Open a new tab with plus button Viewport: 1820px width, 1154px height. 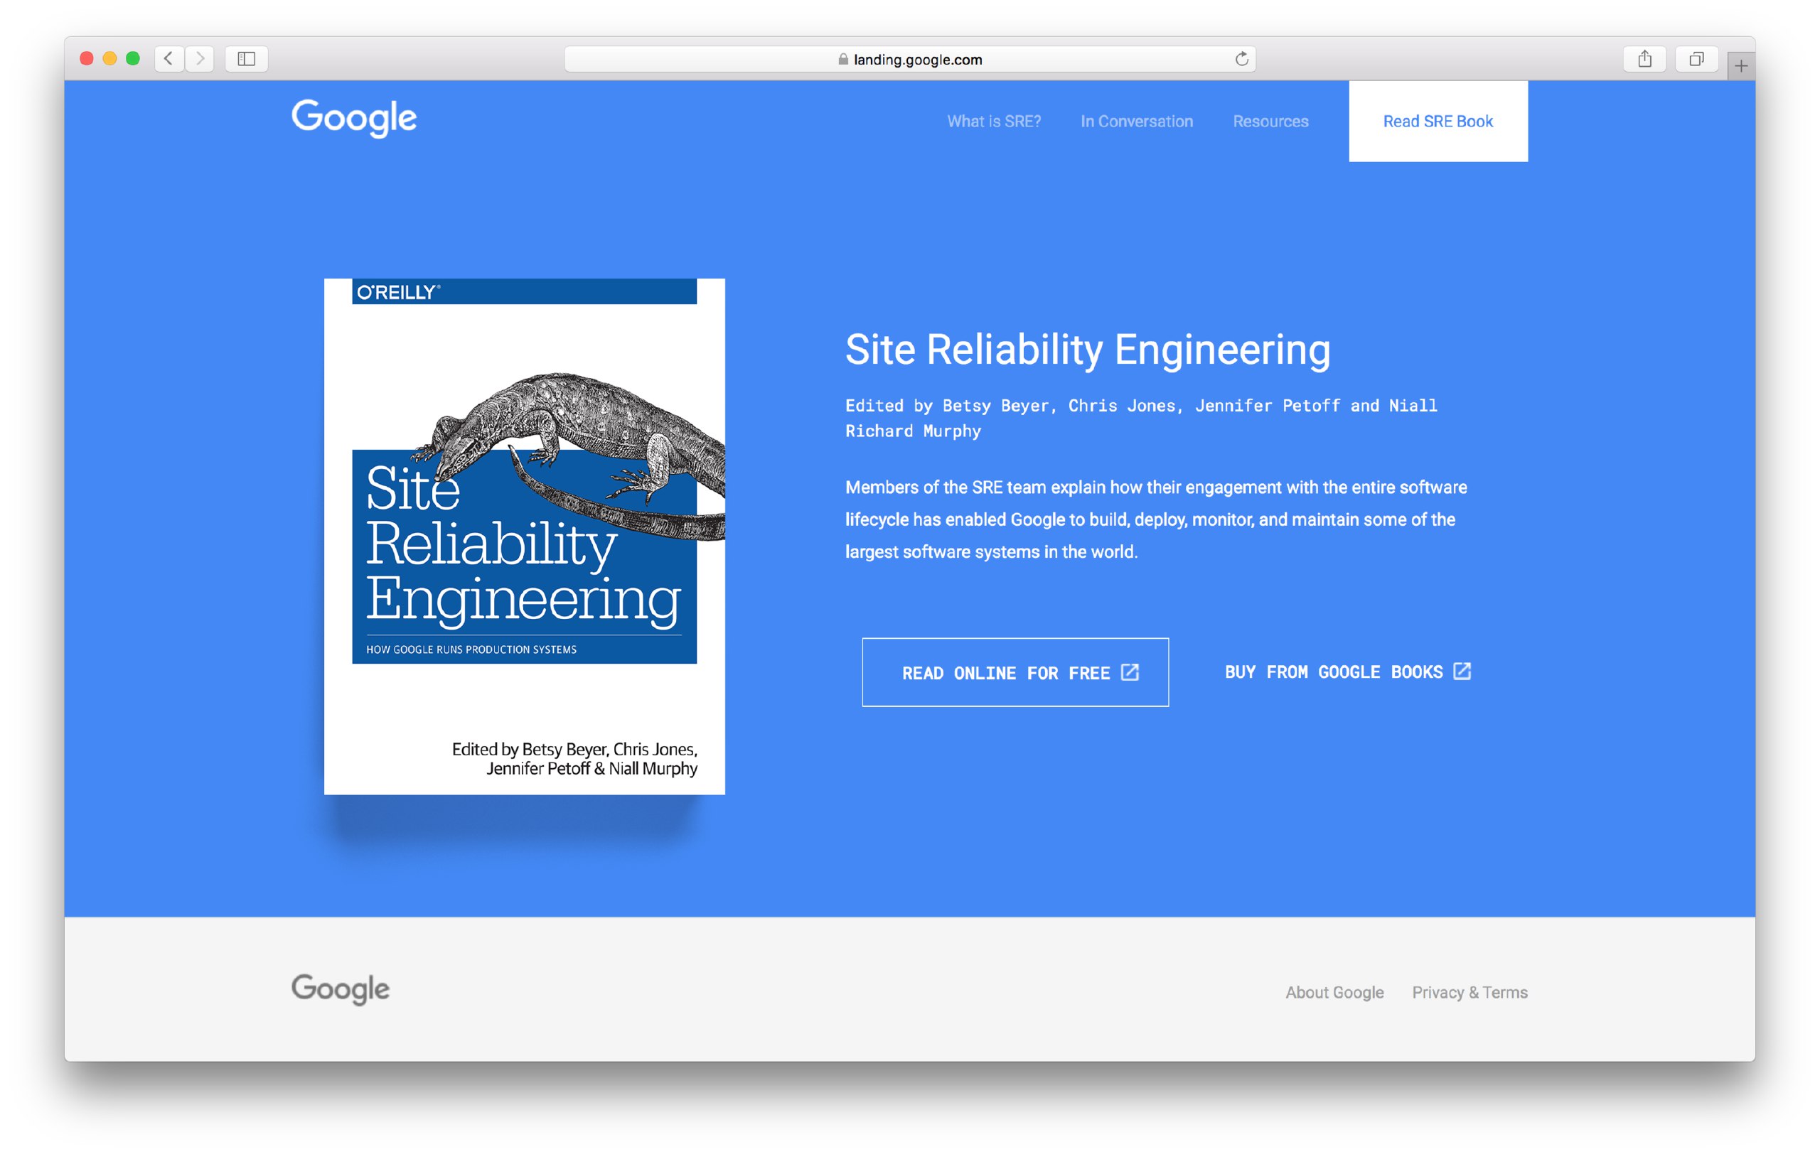point(1740,65)
